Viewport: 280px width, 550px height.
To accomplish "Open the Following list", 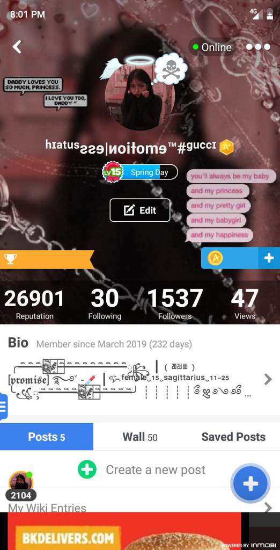I will [x=105, y=304].
